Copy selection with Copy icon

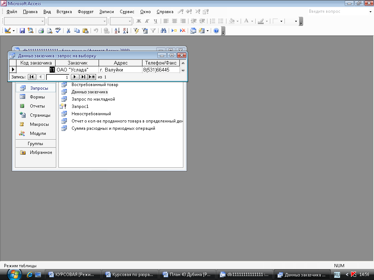77,31
